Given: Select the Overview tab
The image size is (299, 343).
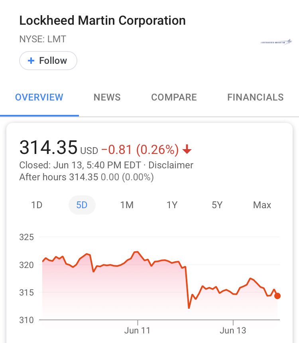Looking at the screenshot, I should [39, 97].
